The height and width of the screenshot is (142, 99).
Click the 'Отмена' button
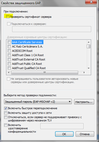[85, 134]
